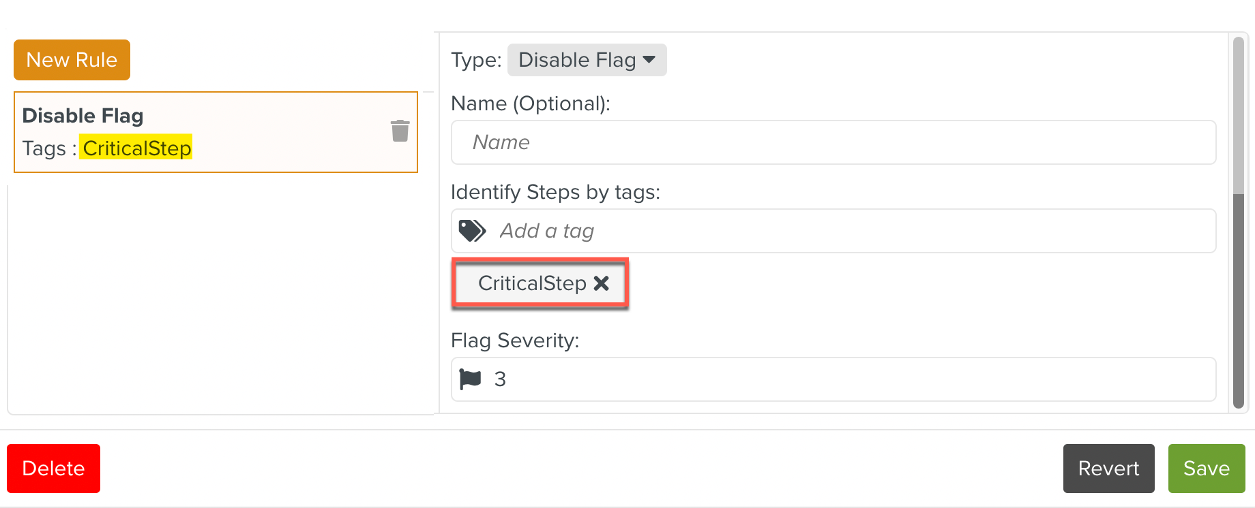Click the 'Type:' label text
The image size is (1255, 508).
tap(476, 60)
